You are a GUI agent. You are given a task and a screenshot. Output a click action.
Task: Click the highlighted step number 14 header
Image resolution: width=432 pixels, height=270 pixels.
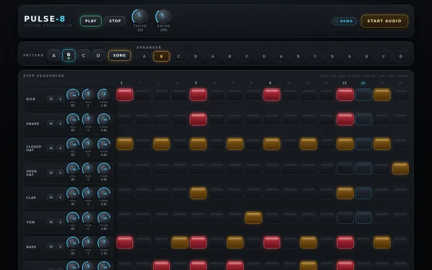tap(363, 83)
